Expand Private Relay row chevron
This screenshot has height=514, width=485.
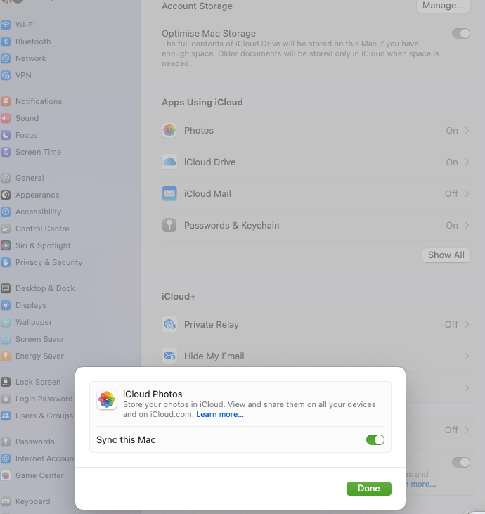tap(467, 325)
